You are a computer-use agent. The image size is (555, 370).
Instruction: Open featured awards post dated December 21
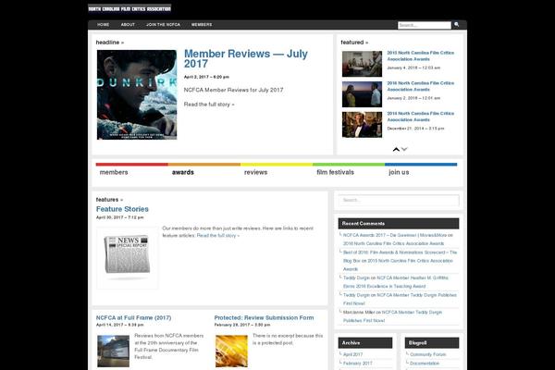tap(421, 117)
